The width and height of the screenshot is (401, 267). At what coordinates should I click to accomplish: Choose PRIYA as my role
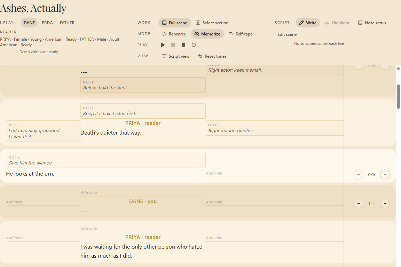point(47,23)
